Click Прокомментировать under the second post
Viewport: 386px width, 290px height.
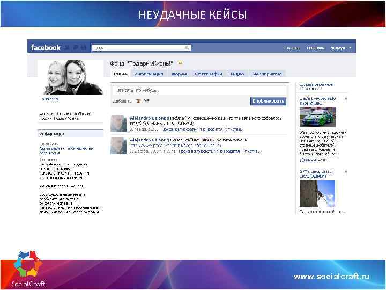(x=196, y=151)
